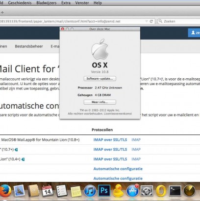200x201 pixels.
Task: Open the Extra menu
Action: [x=66, y=3]
